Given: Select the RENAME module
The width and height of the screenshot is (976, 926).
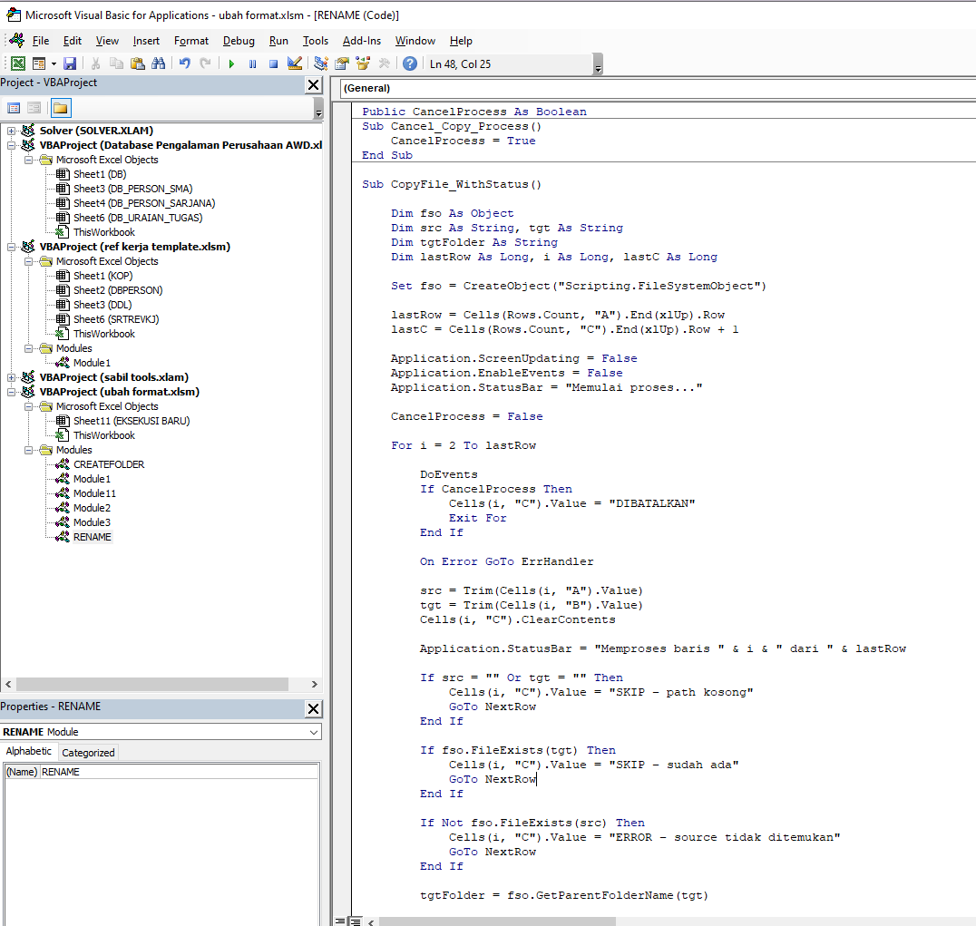Looking at the screenshot, I should click(x=93, y=537).
